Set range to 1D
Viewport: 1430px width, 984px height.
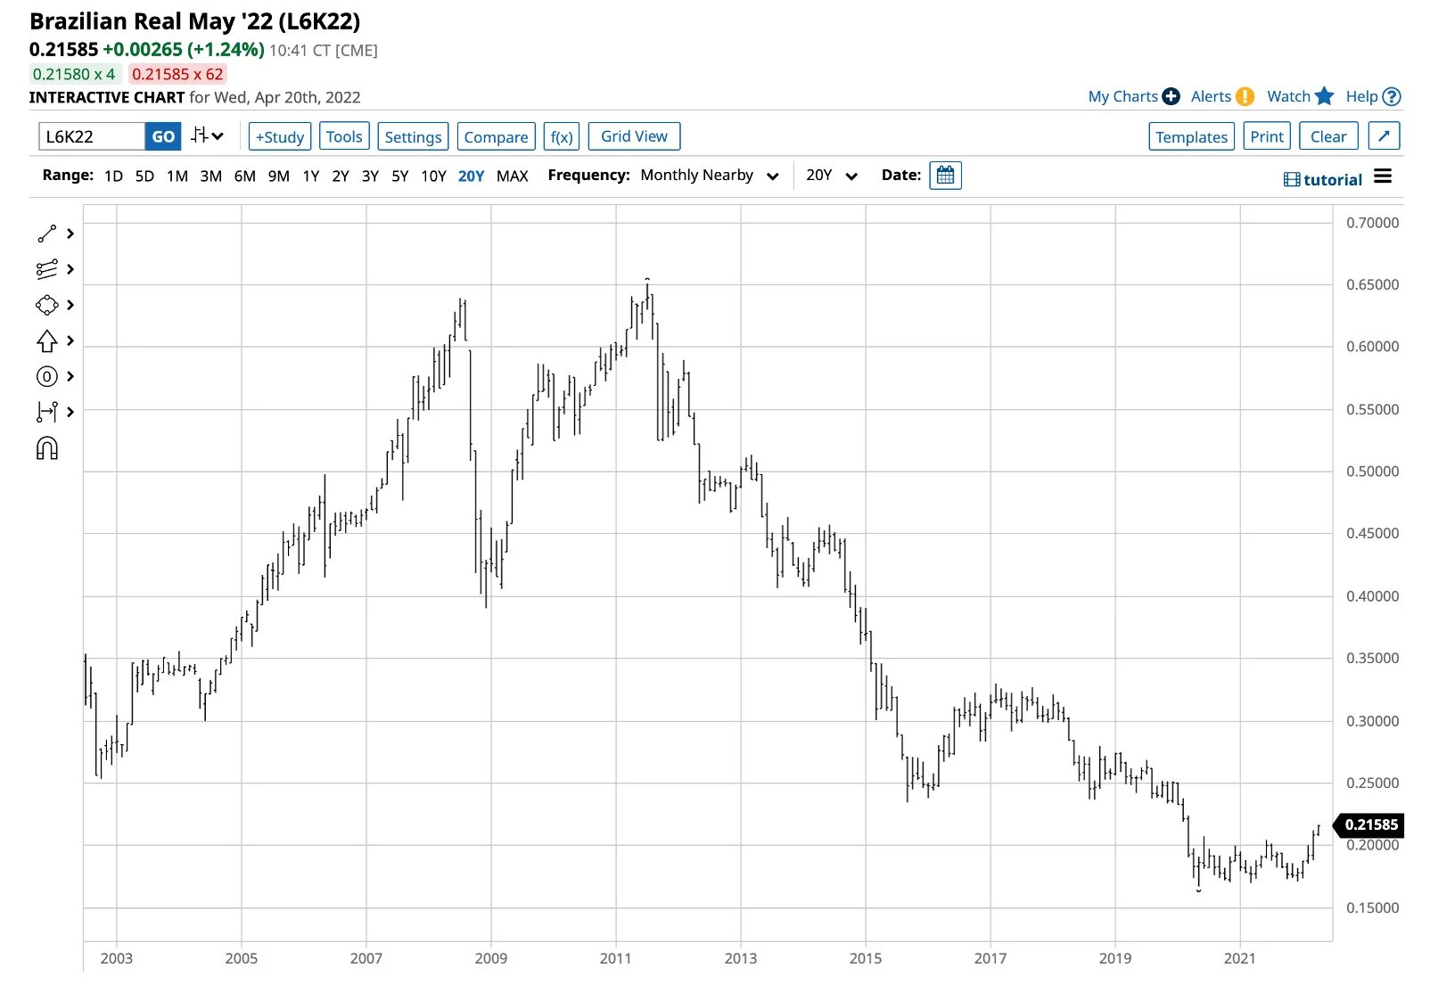(x=113, y=176)
